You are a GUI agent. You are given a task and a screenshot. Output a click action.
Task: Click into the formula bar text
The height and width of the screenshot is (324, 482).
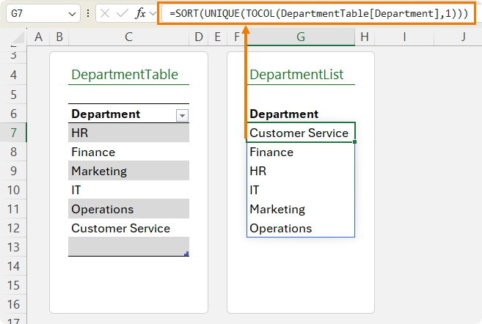(318, 13)
